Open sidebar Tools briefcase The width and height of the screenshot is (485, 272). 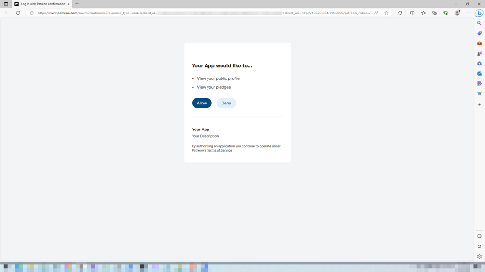479,43
